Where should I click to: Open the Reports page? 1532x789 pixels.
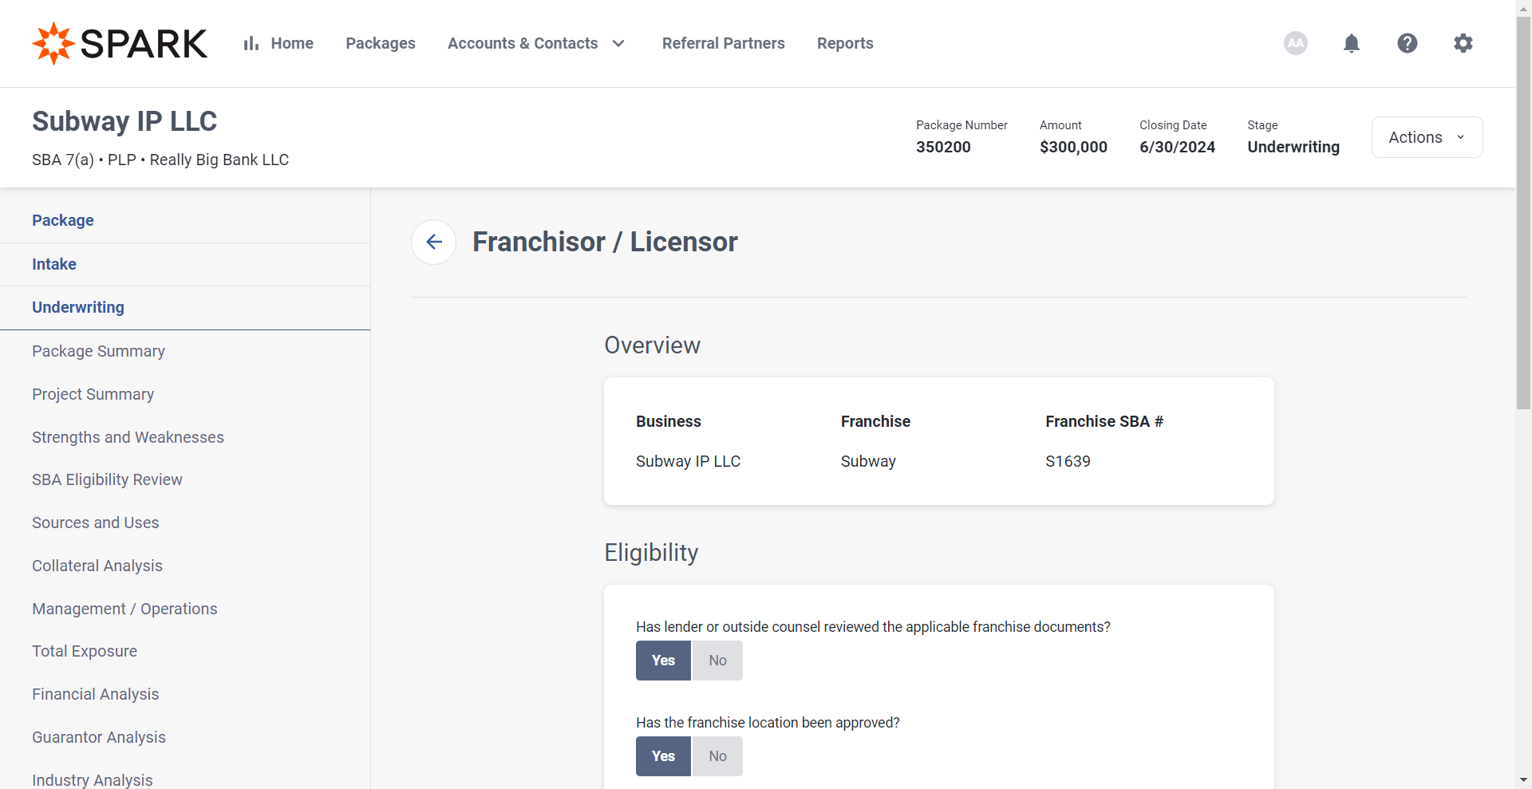845,43
